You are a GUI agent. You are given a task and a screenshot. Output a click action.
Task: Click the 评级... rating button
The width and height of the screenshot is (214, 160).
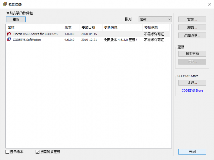[x=192, y=83]
